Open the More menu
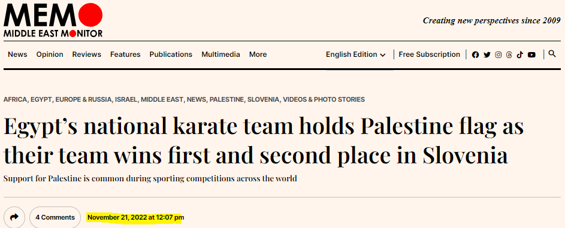Viewport: 565px width, 228px height. click(x=258, y=54)
